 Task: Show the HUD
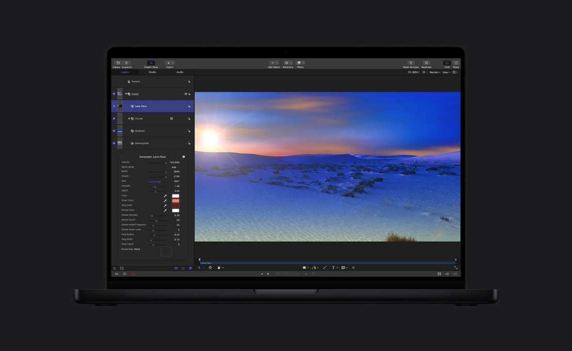coord(447,63)
